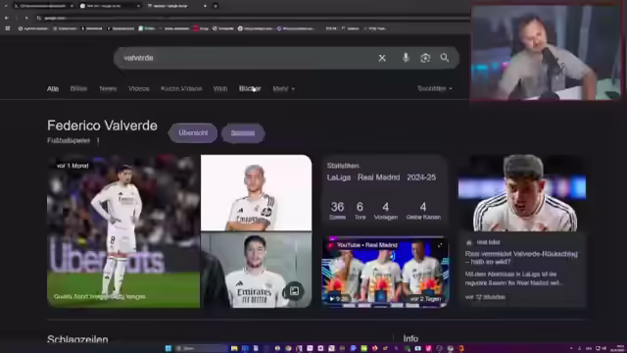Select the Videos tab
Viewport: 627px width, 353px height.
pos(139,89)
